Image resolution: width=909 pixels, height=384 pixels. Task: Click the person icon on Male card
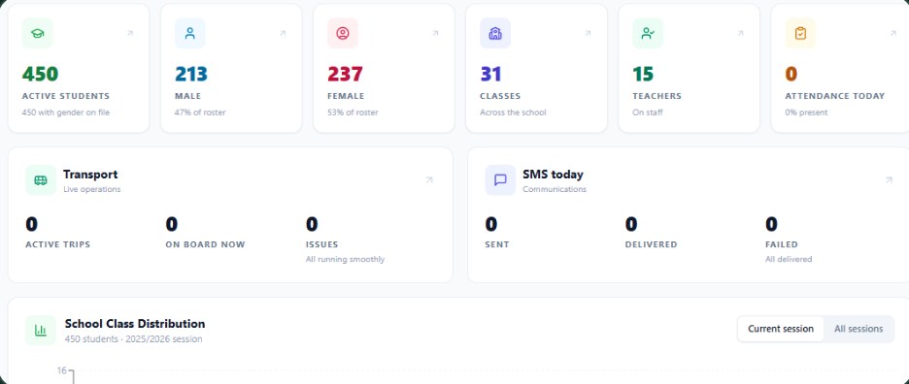click(190, 34)
